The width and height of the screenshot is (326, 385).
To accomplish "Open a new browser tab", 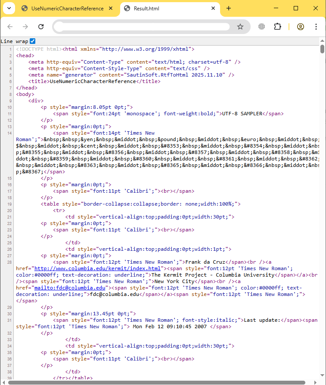I will [229, 8].
